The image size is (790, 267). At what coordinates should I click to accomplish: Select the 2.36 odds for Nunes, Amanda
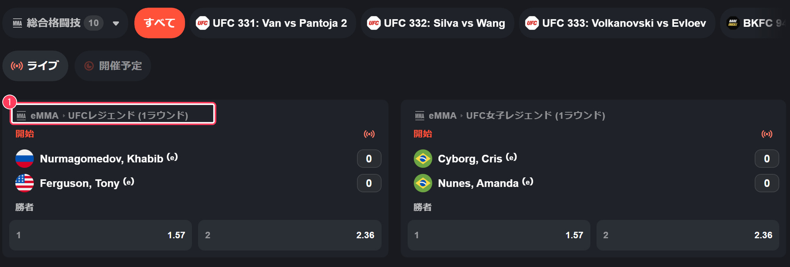click(x=688, y=235)
